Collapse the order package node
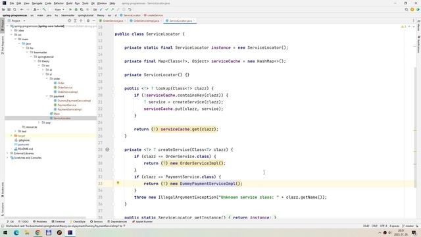421x237 pixels. pos(47,79)
